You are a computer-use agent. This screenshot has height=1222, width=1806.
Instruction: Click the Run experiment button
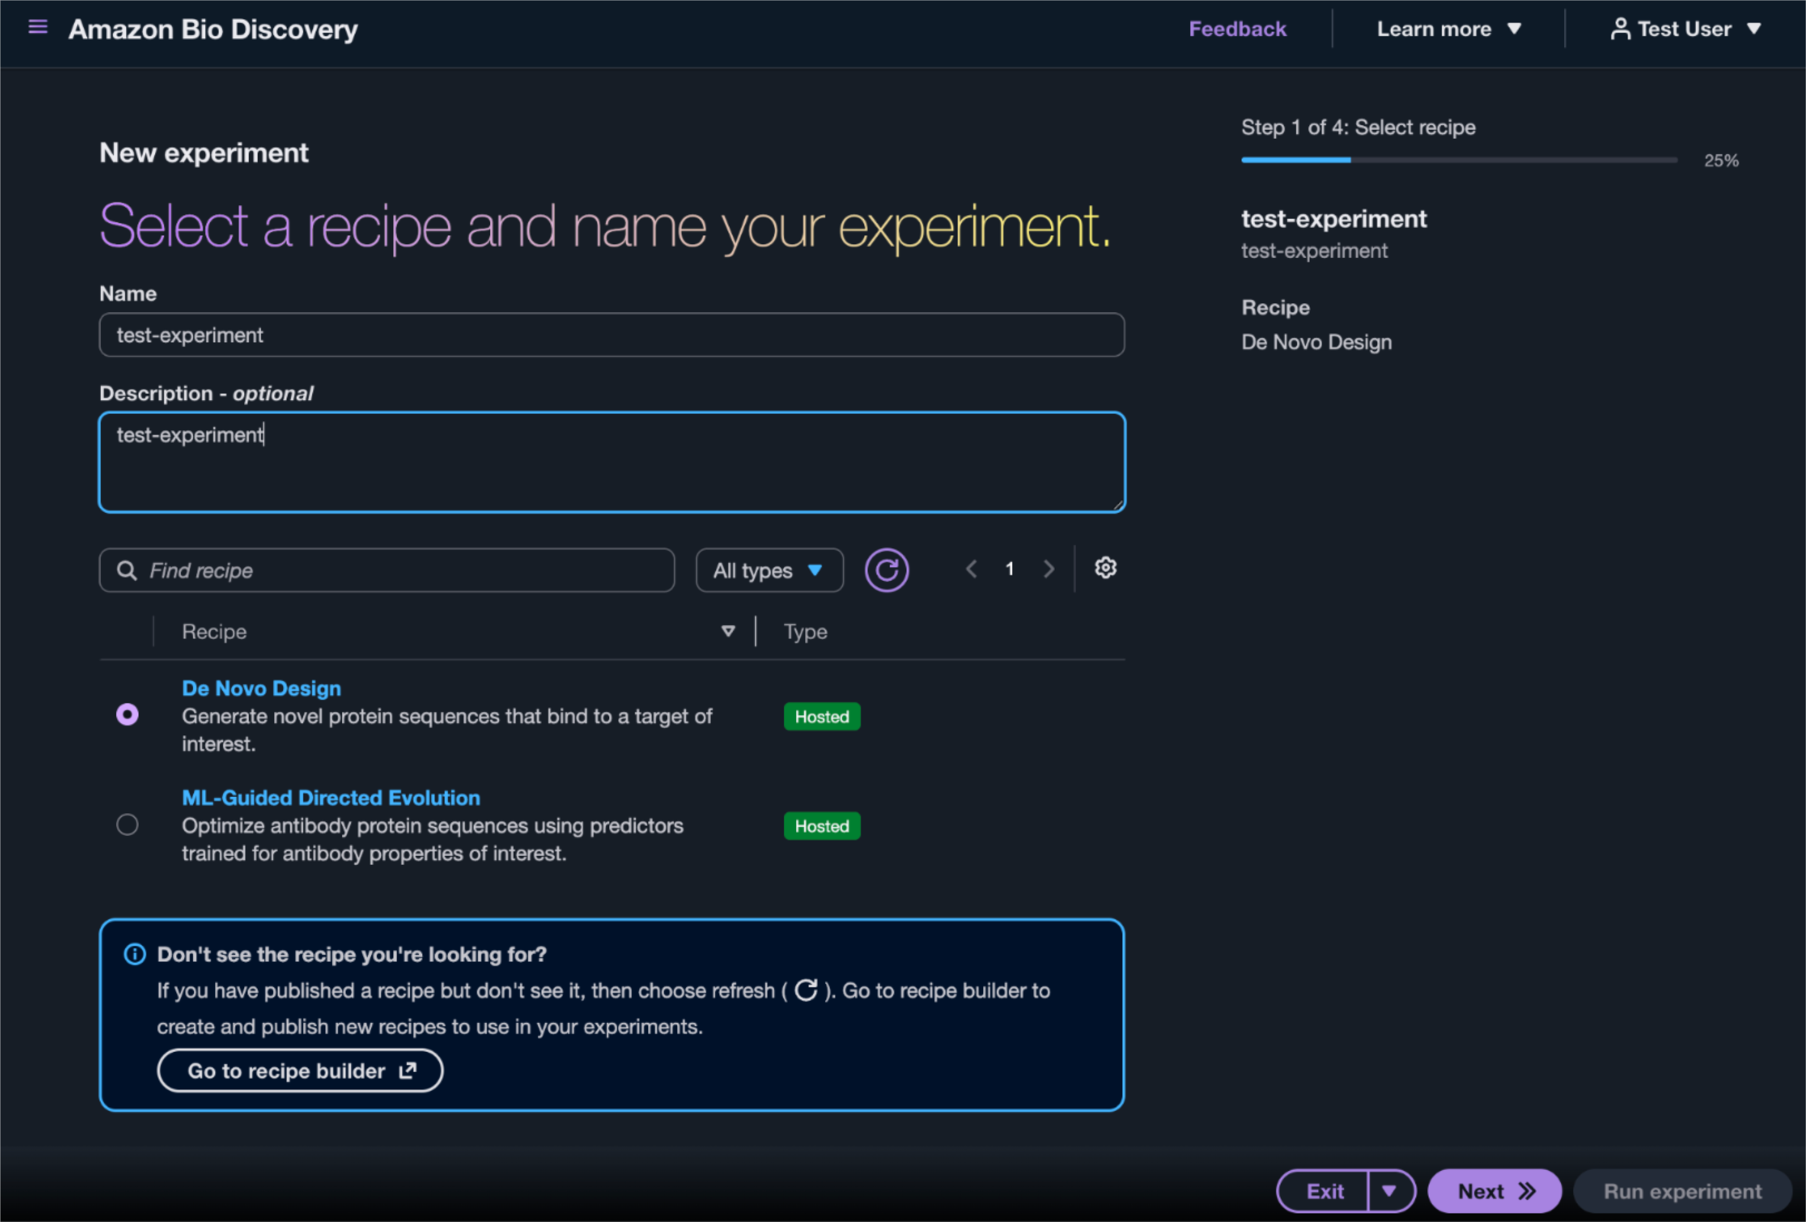(1682, 1191)
